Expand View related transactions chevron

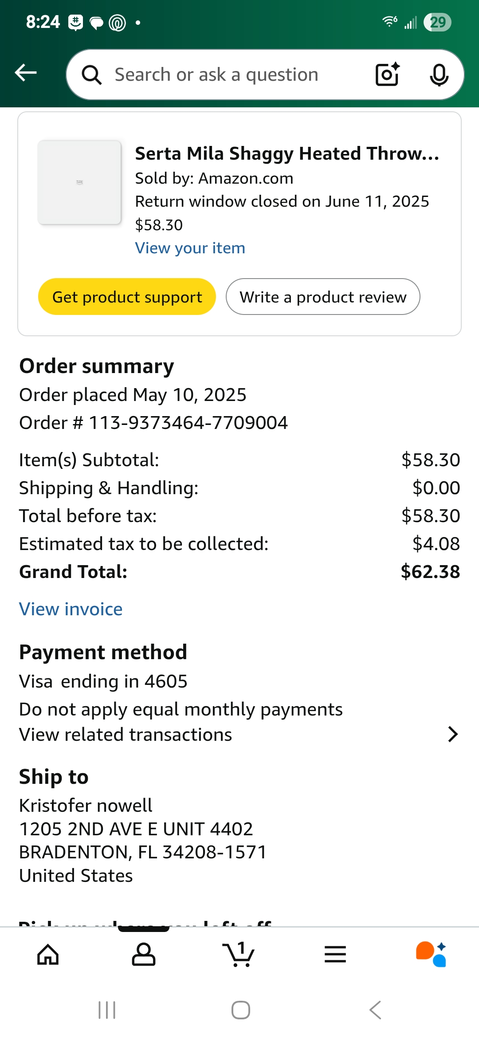(x=452, y=735)
